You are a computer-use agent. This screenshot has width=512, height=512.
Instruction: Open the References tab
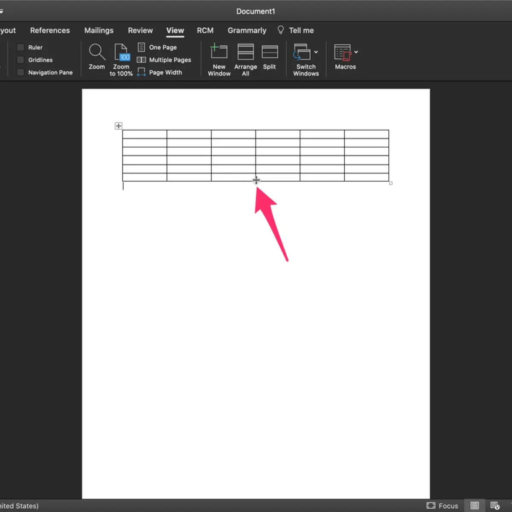tap(50, 30)
